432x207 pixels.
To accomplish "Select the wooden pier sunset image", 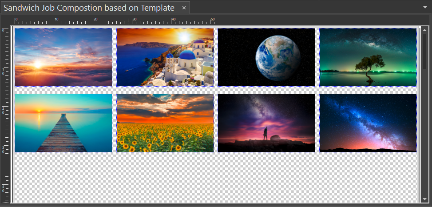I will (63, 123).
